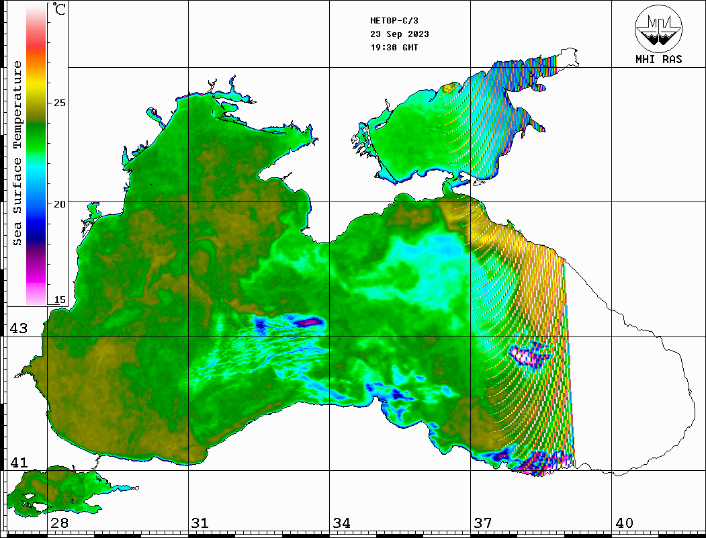Click the "METOP-C/3" satellite label
Screen dimensions: 706x538
(x=394, y=21)
